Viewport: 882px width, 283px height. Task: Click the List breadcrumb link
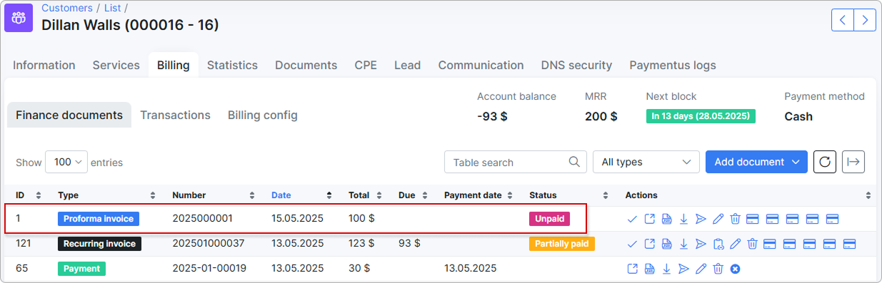pos(113,8)
